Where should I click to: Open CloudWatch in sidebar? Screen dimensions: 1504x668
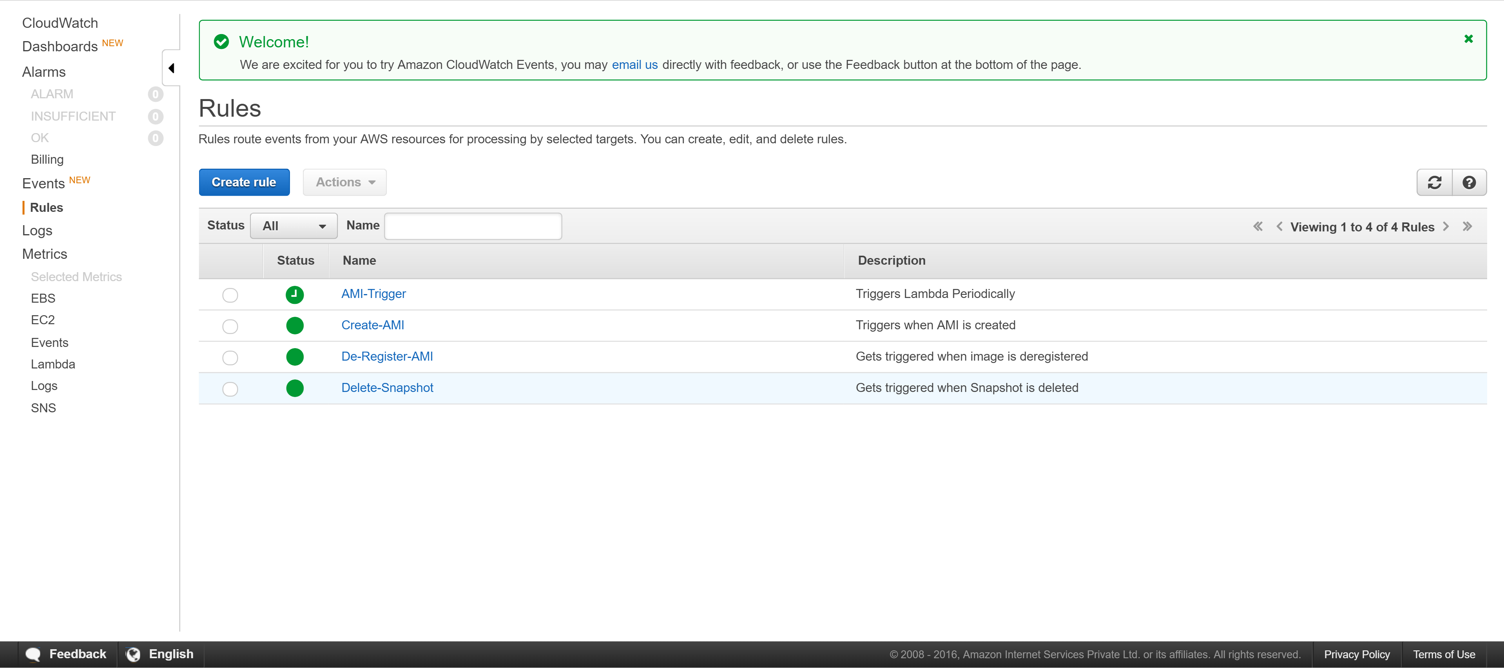pyautogui.click(x=60, y=23)
